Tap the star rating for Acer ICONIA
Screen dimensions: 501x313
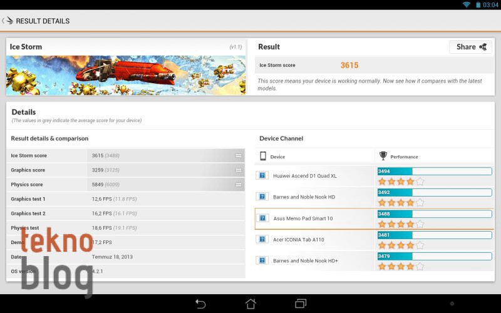pos(401,245)
